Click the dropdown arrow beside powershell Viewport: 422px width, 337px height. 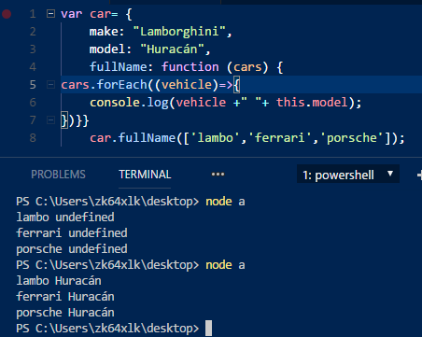(x=390, y=174)
